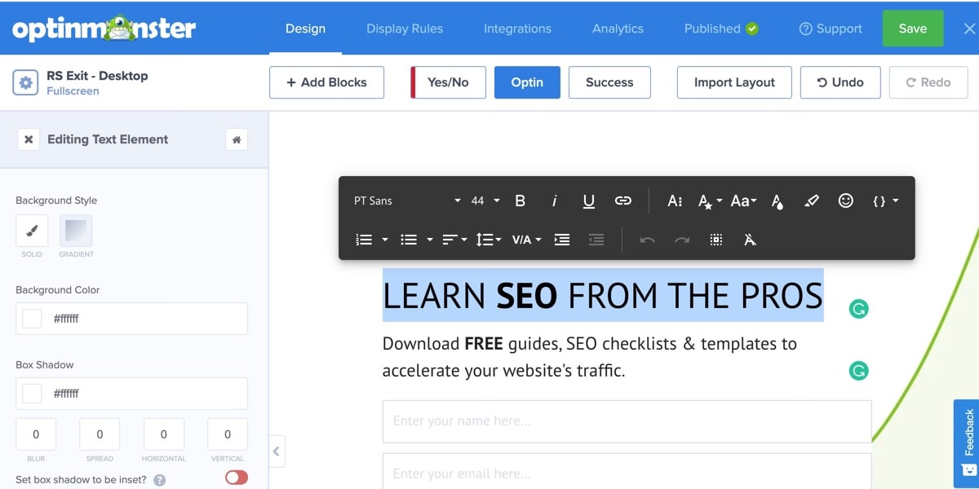Click the Underline icon
Image resolution: width=979 pixels, height=489 pixels.
click(x=588, y=200)
